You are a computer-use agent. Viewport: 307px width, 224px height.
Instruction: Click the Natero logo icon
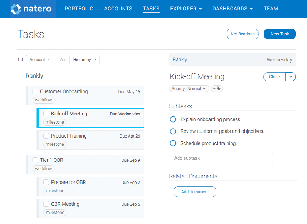coord(16,9)
